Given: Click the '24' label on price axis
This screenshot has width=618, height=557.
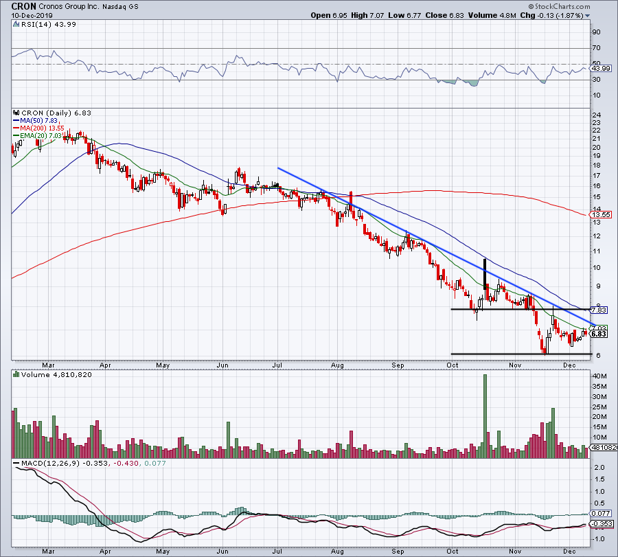Looking at the screenshot, I should tap(597, 115).
